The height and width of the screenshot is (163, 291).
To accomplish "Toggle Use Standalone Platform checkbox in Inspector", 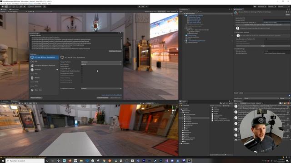I will [x=266, y=39].
